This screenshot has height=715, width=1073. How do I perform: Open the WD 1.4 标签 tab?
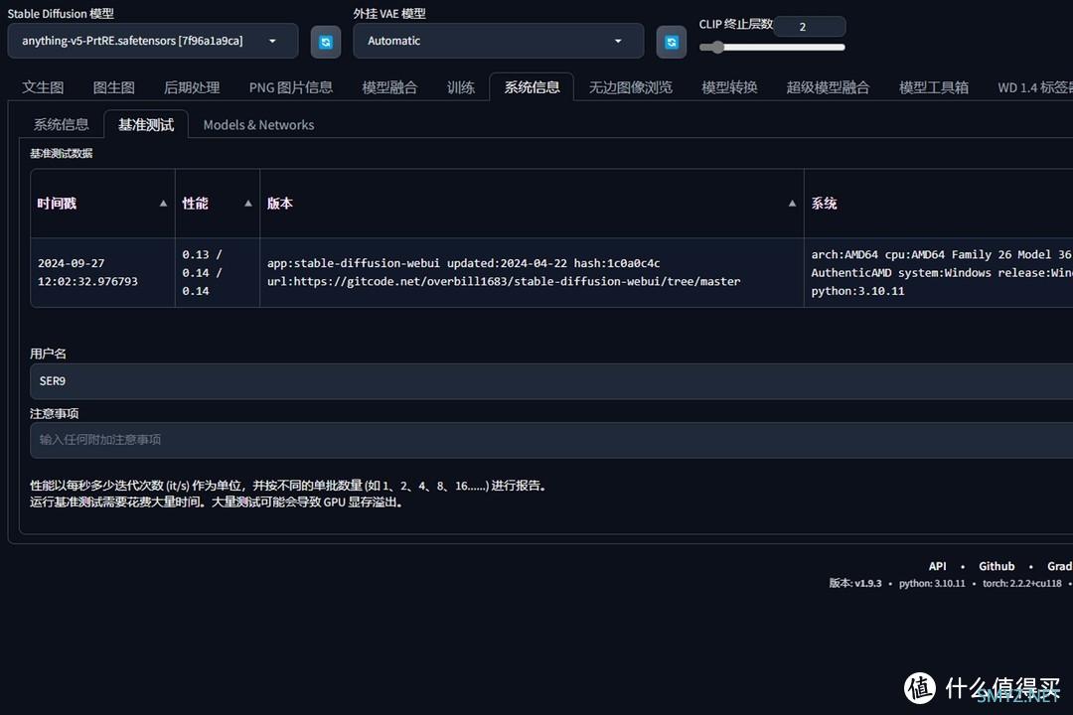coord(1034,87)
